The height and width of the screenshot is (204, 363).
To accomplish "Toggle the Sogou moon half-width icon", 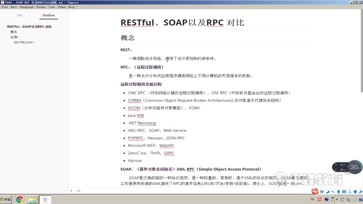I will [328, 192].
